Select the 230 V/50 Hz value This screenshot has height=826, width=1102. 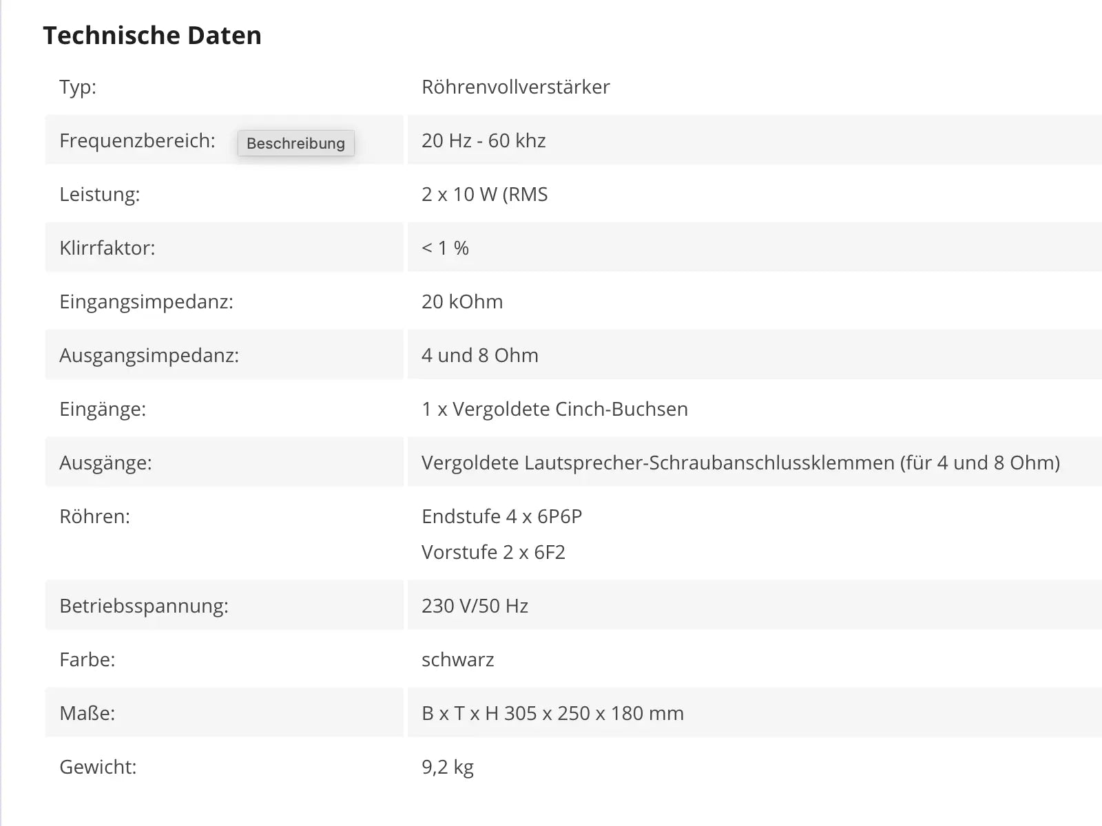pyautogui.click(x=475, y=606)
